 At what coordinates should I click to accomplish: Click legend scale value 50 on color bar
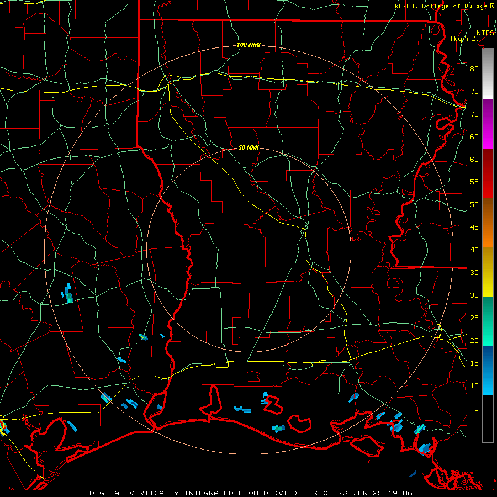(474, 204)
